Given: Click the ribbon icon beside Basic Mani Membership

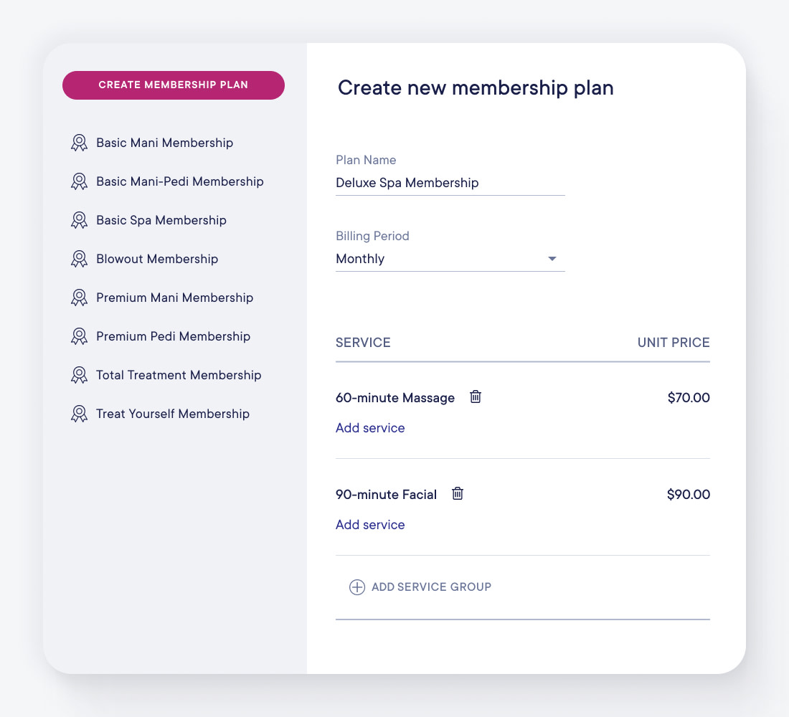Looking at the screenshot, I should click(79, 143).
